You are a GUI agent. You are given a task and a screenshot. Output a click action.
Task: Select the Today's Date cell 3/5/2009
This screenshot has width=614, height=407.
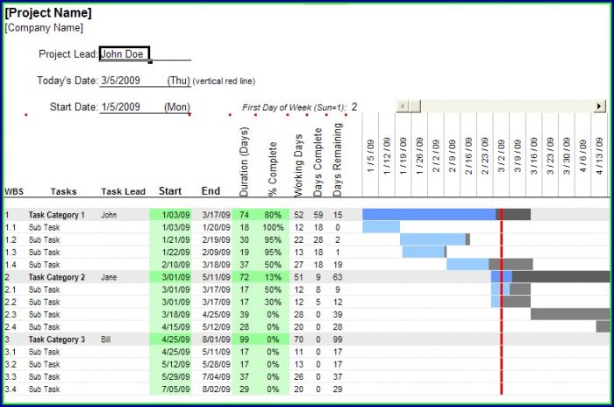[x=121, y=81]
